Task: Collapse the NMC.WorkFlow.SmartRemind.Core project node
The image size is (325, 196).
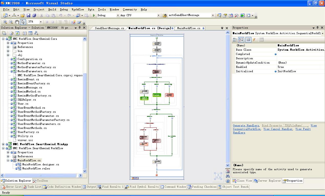Action: (3, 39)
